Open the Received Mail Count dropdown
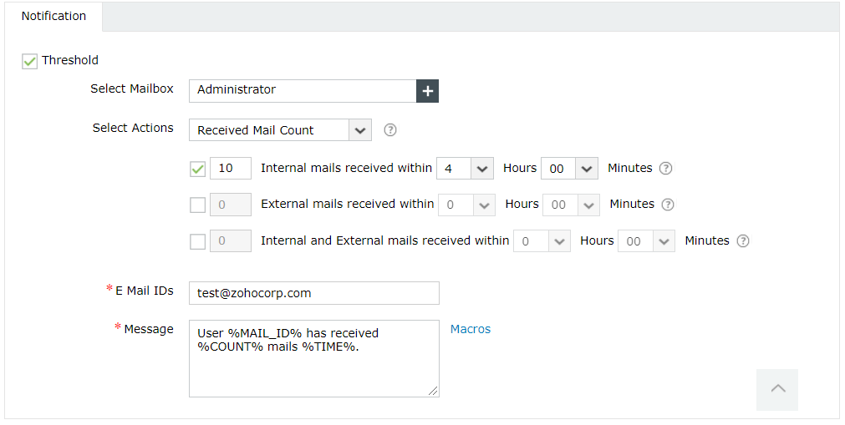845x425 pixels. point(280,130)
